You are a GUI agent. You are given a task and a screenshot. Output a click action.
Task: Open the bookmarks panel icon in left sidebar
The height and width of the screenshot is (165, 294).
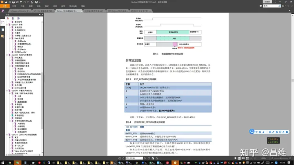pyautogui.click(x=2, y=22)
